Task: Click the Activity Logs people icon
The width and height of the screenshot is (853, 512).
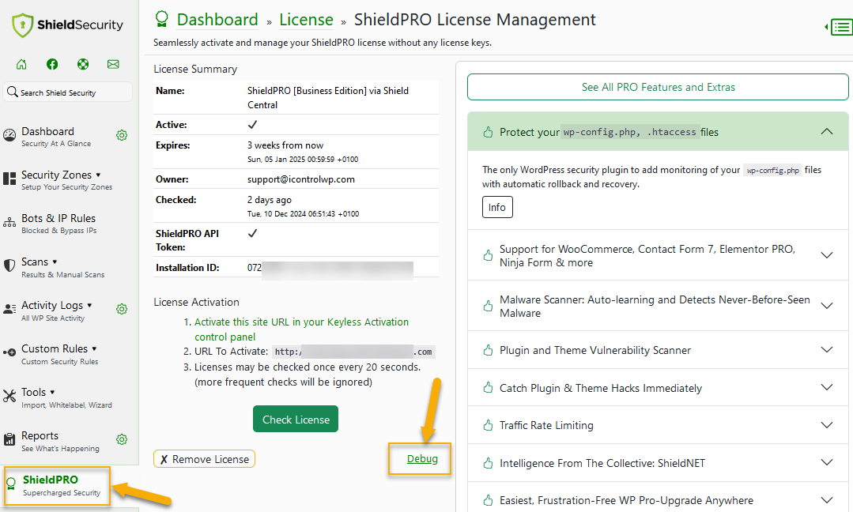Action: click(9, 309)
